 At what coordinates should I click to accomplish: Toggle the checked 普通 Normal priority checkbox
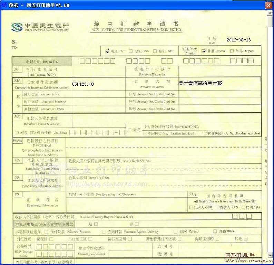coord(203,51)
